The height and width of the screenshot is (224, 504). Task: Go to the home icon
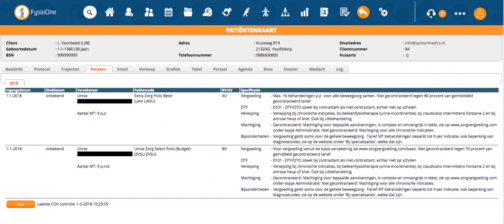point(110,12)
